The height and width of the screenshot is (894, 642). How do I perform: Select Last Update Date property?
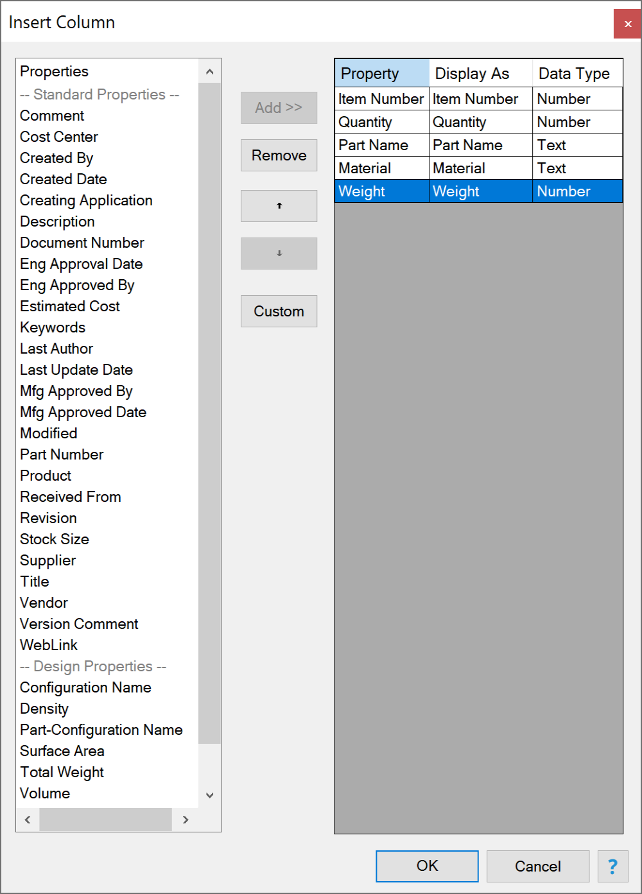[76, 370]
